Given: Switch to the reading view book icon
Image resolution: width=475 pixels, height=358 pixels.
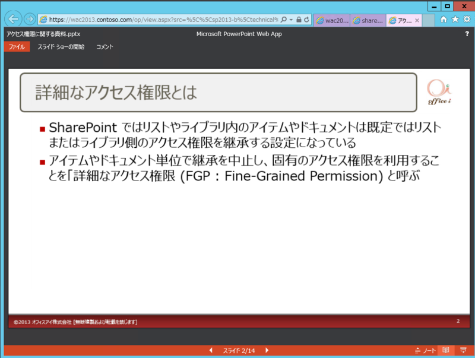Looking at the screenshot, I should tap(446, 350).
